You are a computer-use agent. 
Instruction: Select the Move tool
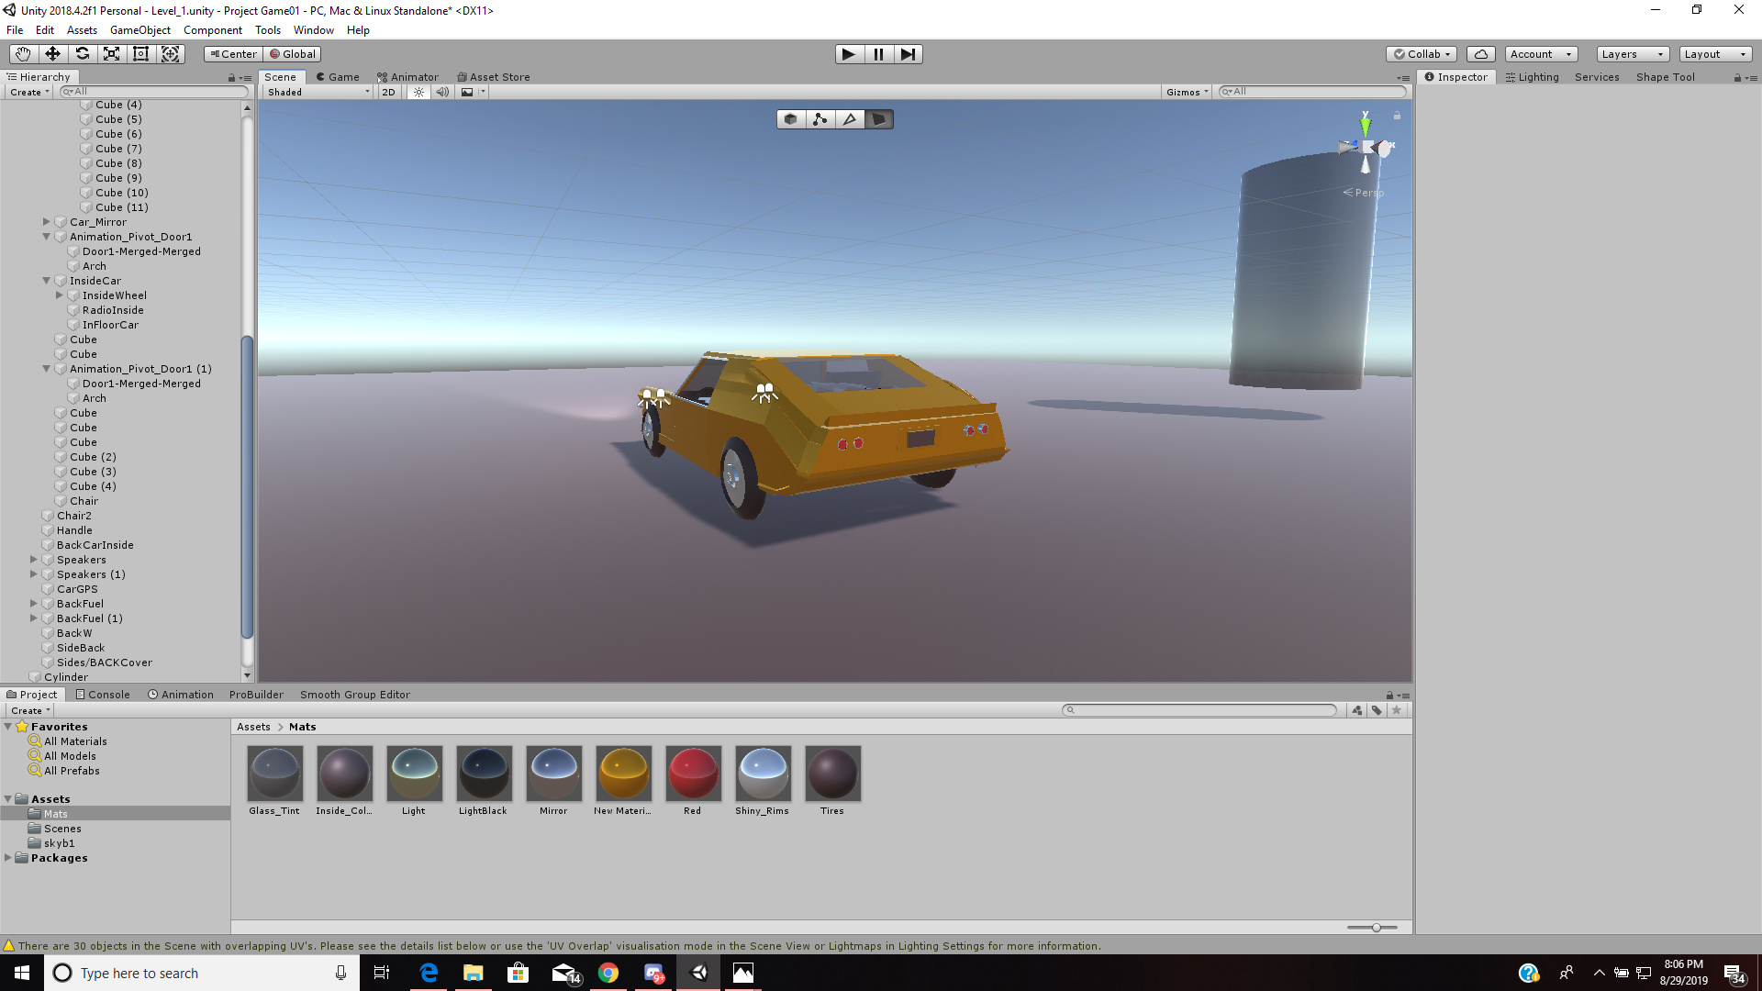52,54
